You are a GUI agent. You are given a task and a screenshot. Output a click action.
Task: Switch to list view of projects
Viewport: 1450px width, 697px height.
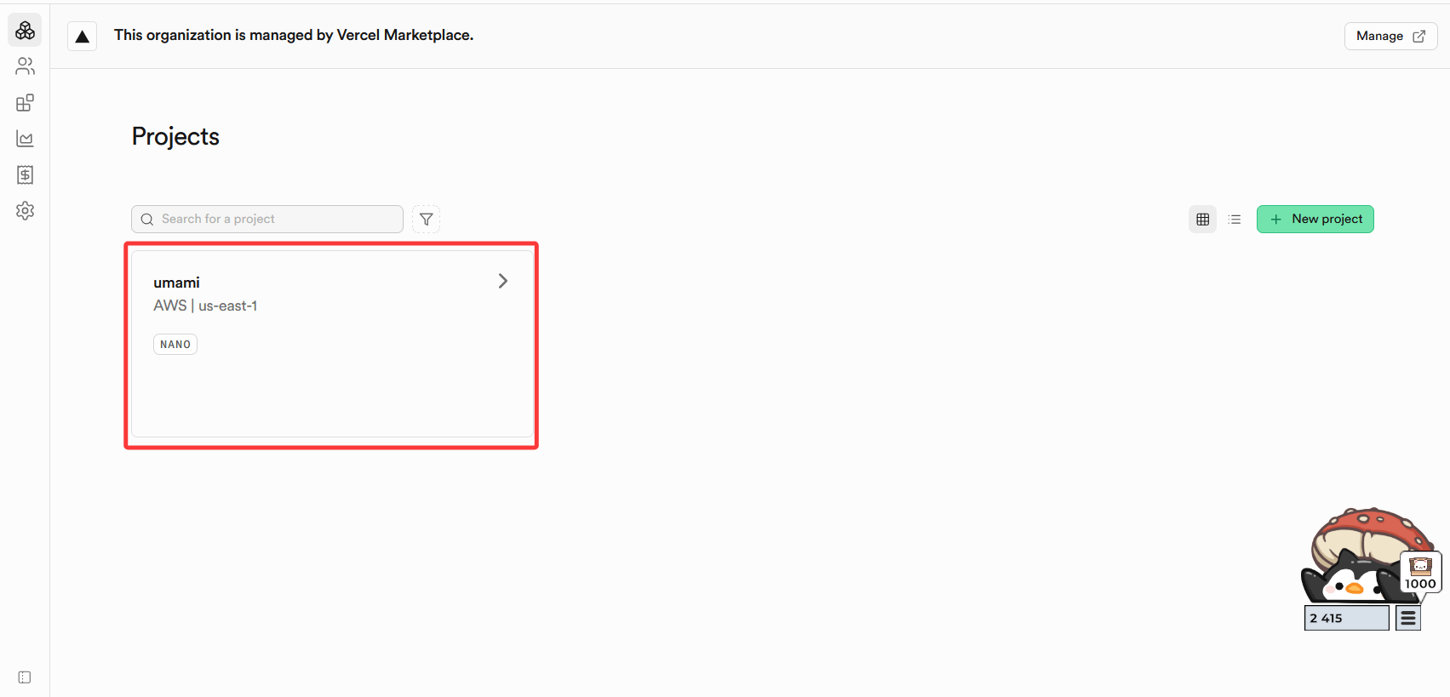click(1235, 220)
